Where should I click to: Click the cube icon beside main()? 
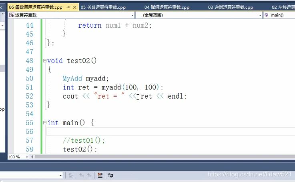[267, 15]
